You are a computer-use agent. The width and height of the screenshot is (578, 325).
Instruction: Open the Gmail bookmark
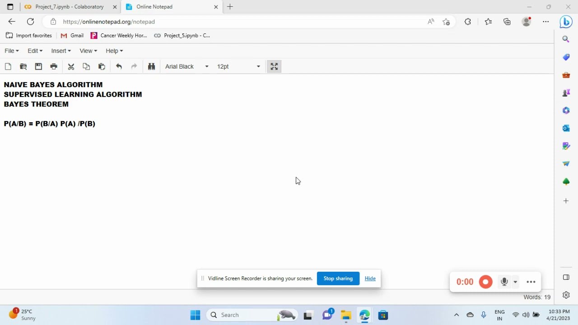click(72, 35)
